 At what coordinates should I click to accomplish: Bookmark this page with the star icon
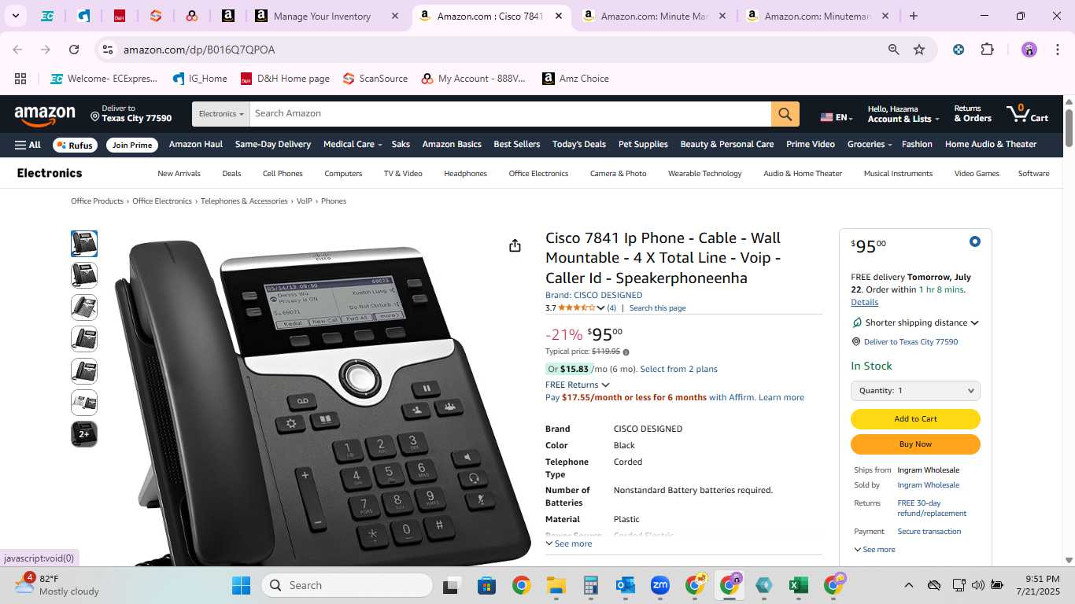[919, 50]
